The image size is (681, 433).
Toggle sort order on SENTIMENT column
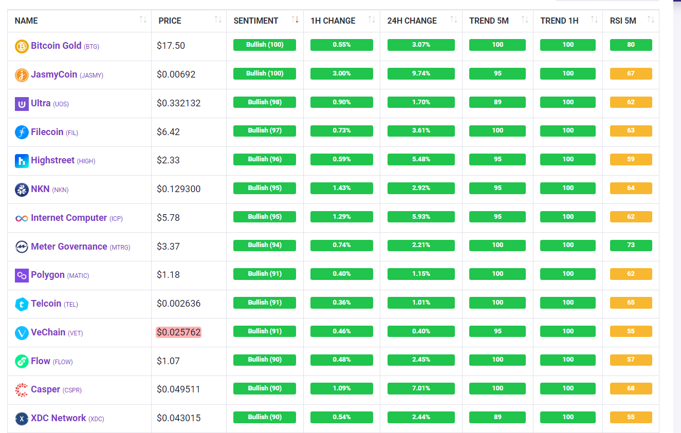(295, 20)
